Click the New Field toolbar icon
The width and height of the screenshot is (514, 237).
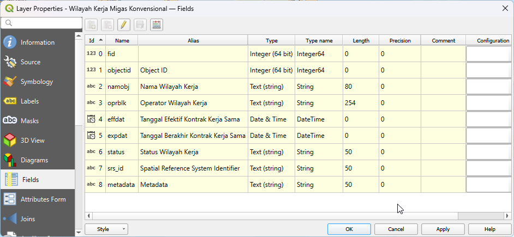pos(91,25)
